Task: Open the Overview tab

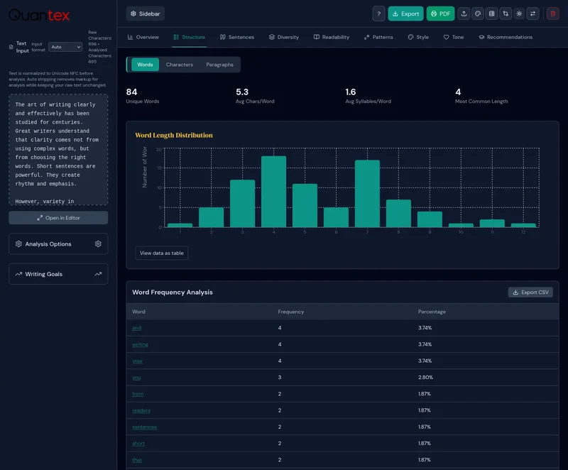Action: 143,37
